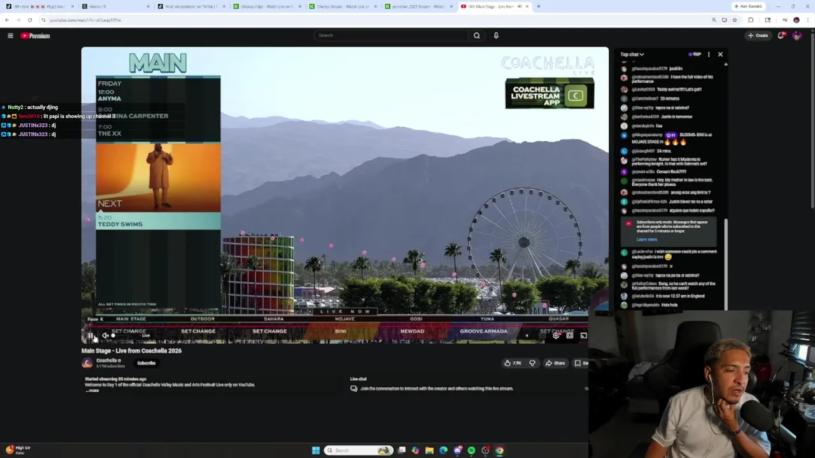
Task: Open Spotify from the taskbar
Action: point(471,450)
